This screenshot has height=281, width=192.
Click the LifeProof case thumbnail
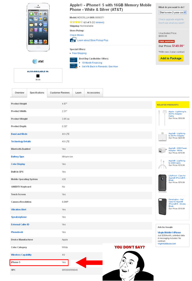(x=162, y=183)
